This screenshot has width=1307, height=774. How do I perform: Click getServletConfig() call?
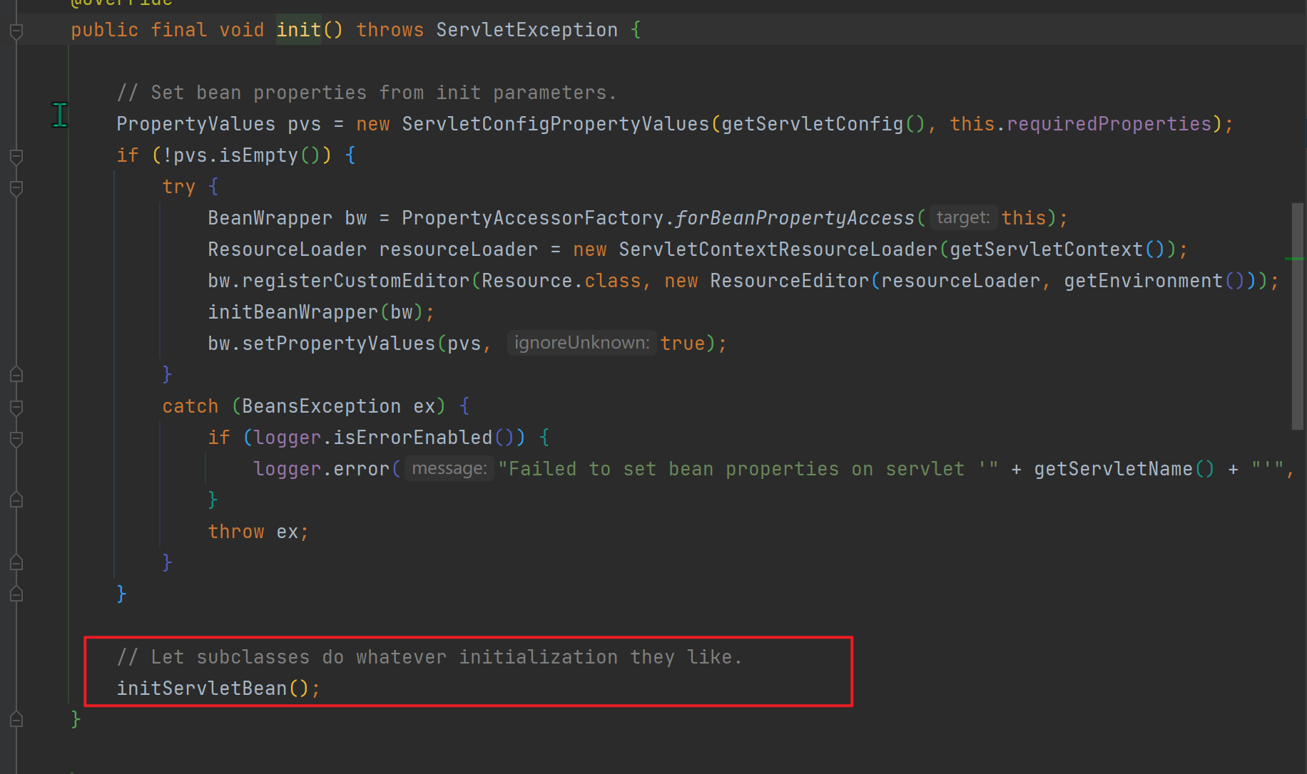[823, 124]
